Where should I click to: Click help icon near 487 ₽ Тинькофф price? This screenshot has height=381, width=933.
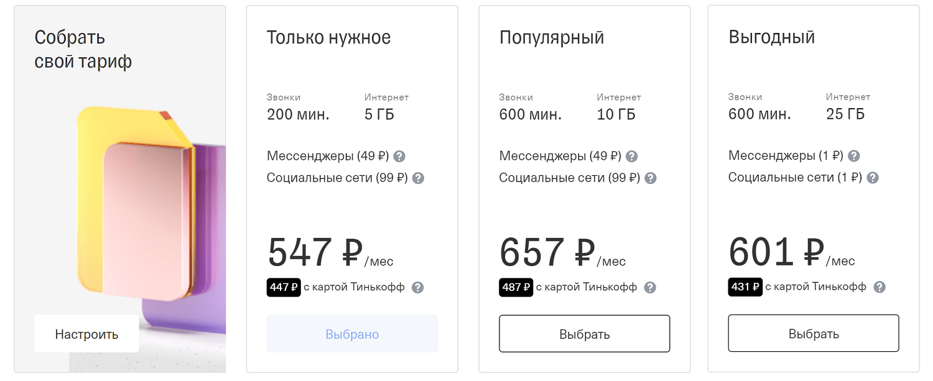pyautogui.click(x=651, y=287)
